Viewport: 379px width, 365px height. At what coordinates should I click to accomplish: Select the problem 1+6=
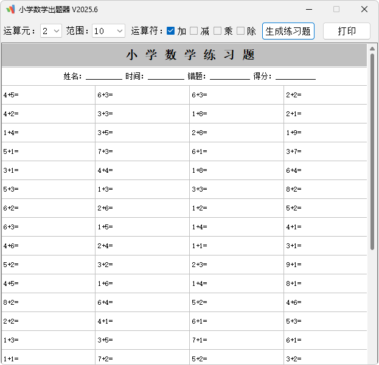coord(105,283)
